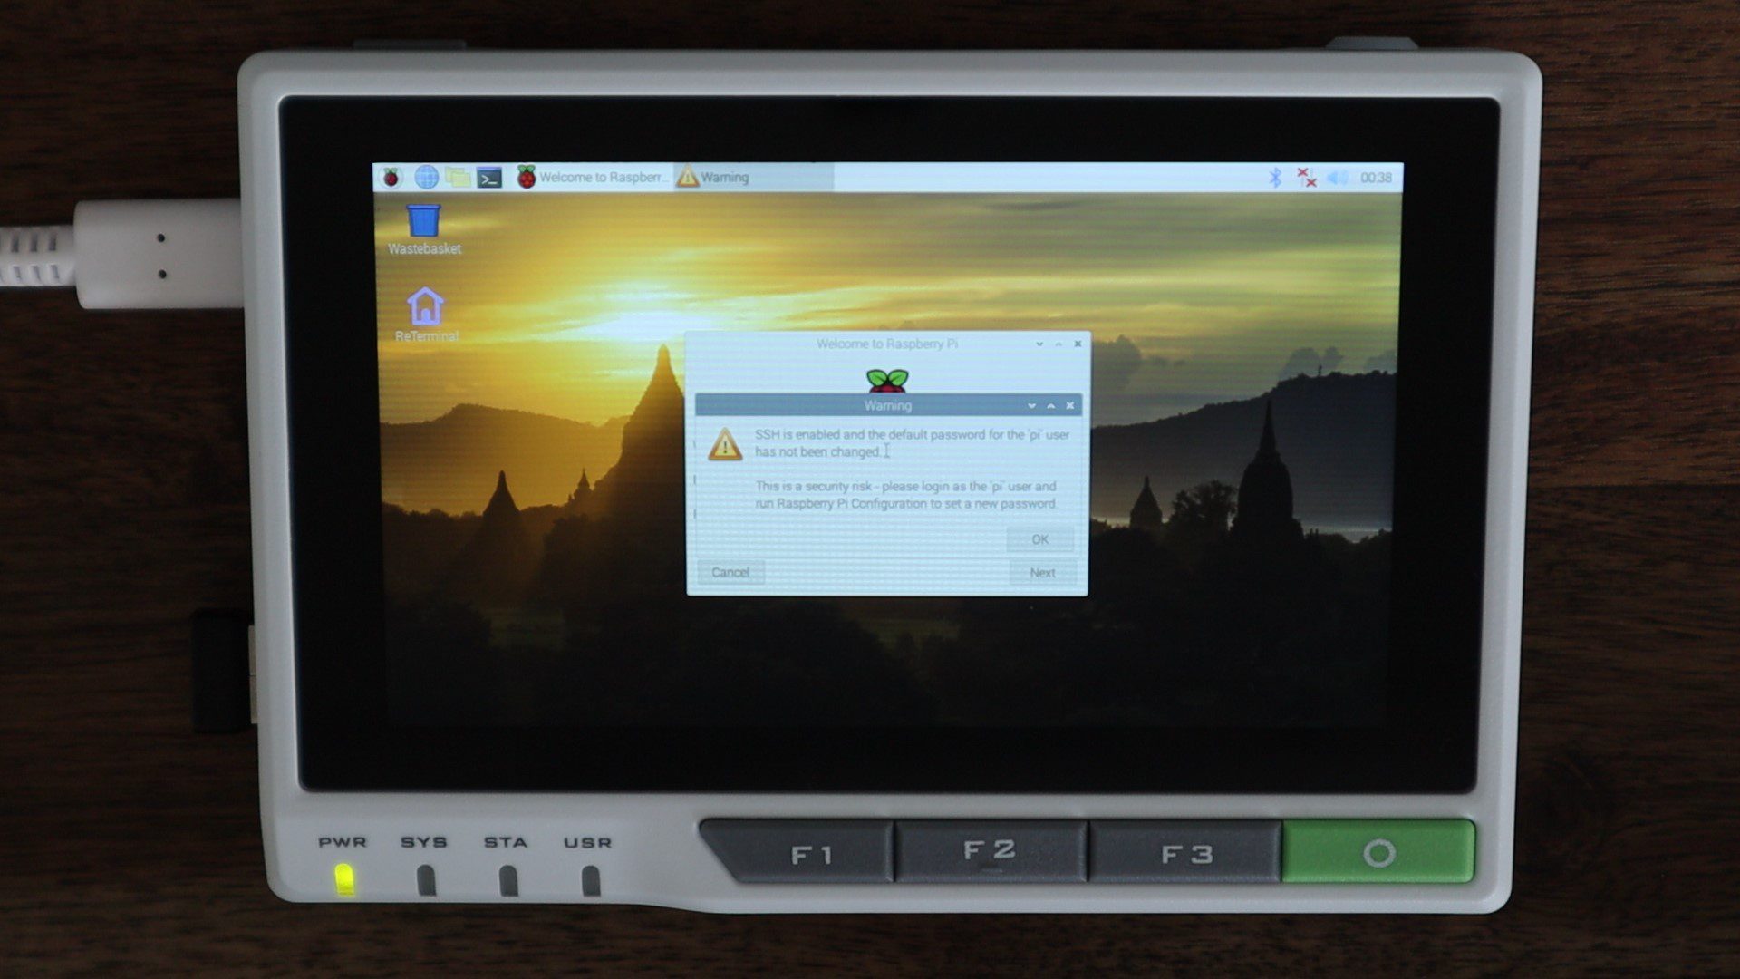The image size is (1740, 979).
Task: Click Cancel in the Welcome wizard
Action: point(730,573)
